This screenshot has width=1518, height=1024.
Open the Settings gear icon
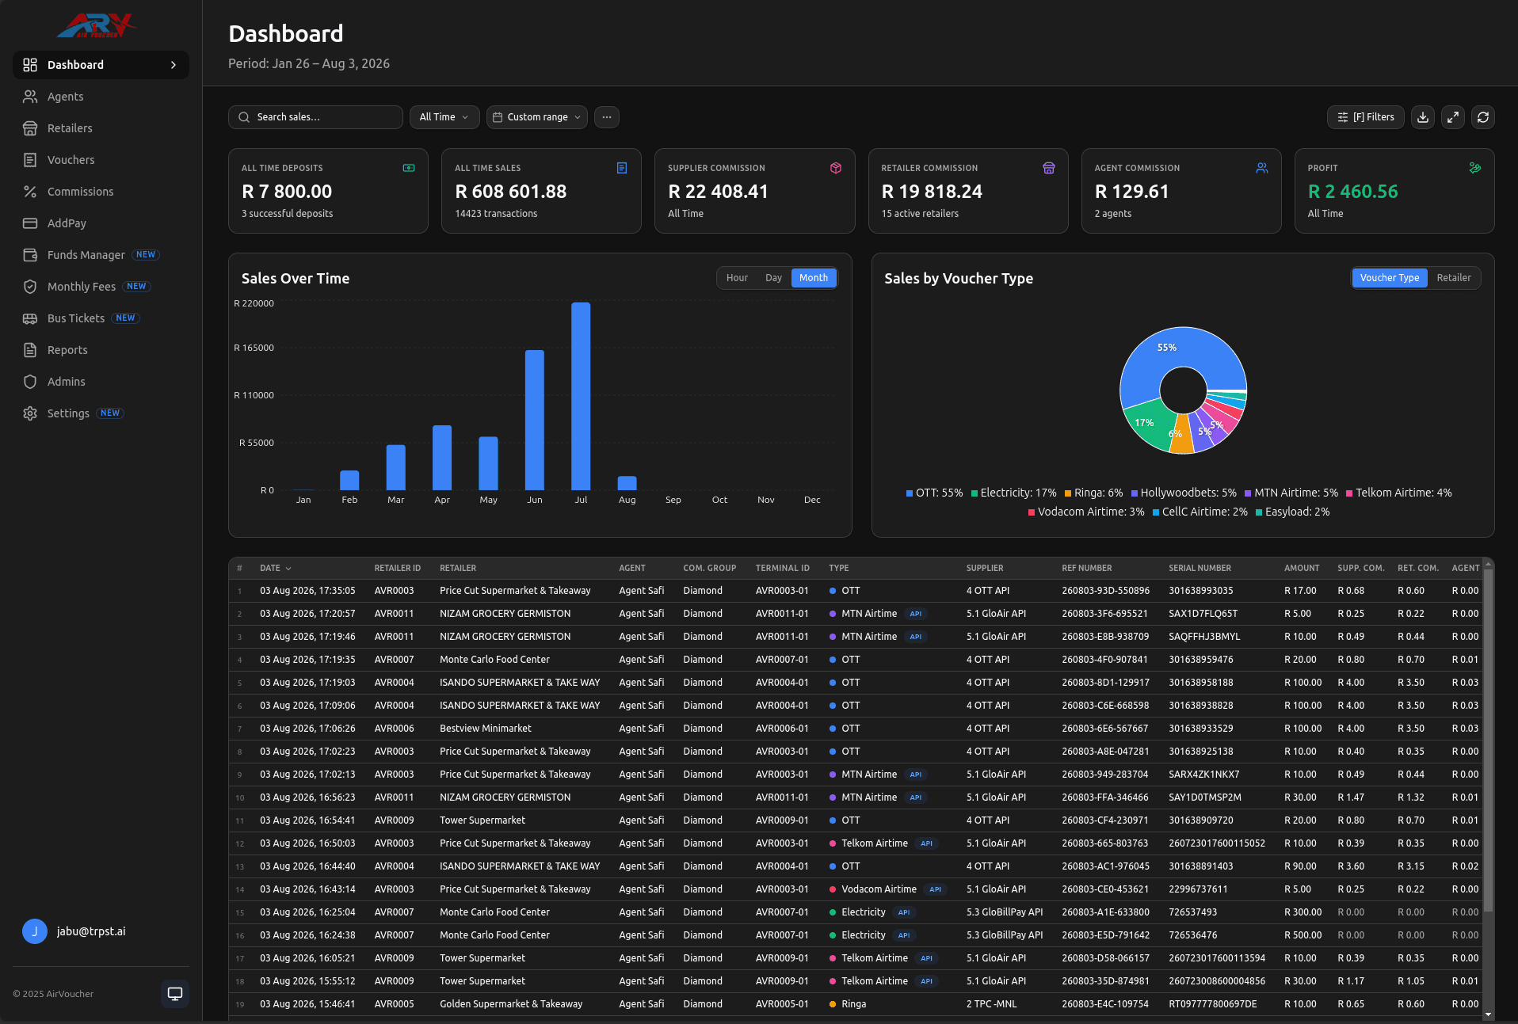[30, 413]
